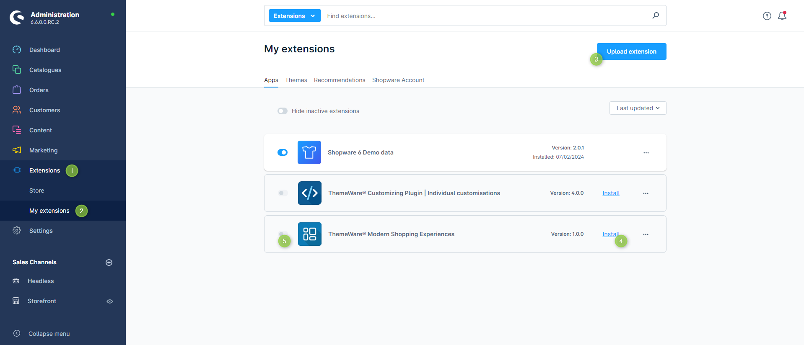Click the Orders menu label
The width and height of the screenshot is (804, 345).
[x=39, y=90]
